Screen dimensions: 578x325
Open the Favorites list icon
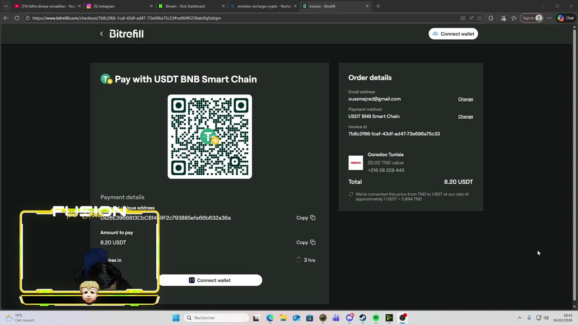click(514, 18)
